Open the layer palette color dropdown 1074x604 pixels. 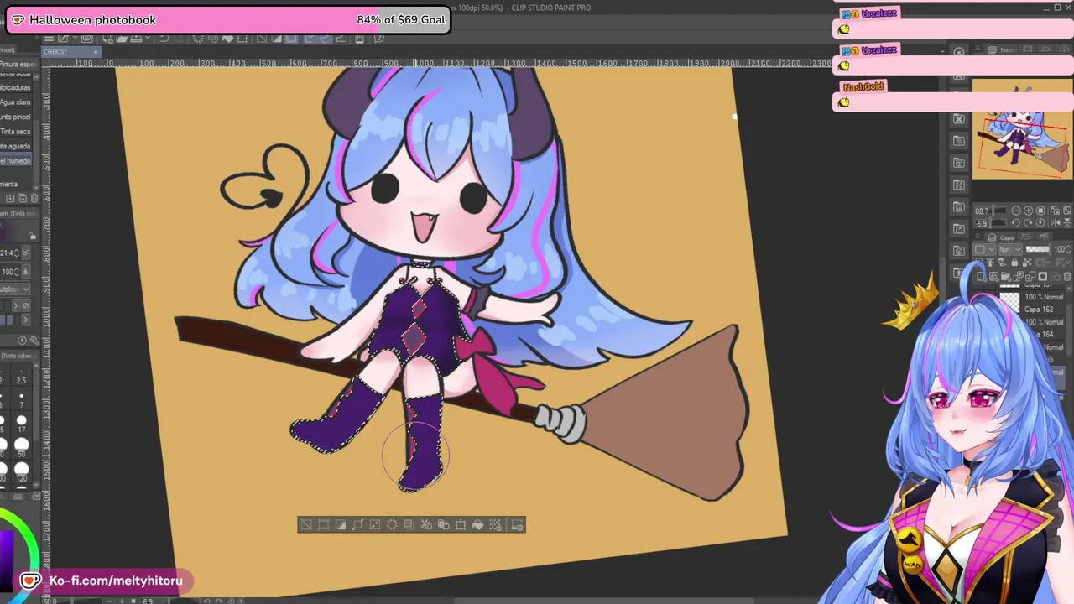[984, 249]
